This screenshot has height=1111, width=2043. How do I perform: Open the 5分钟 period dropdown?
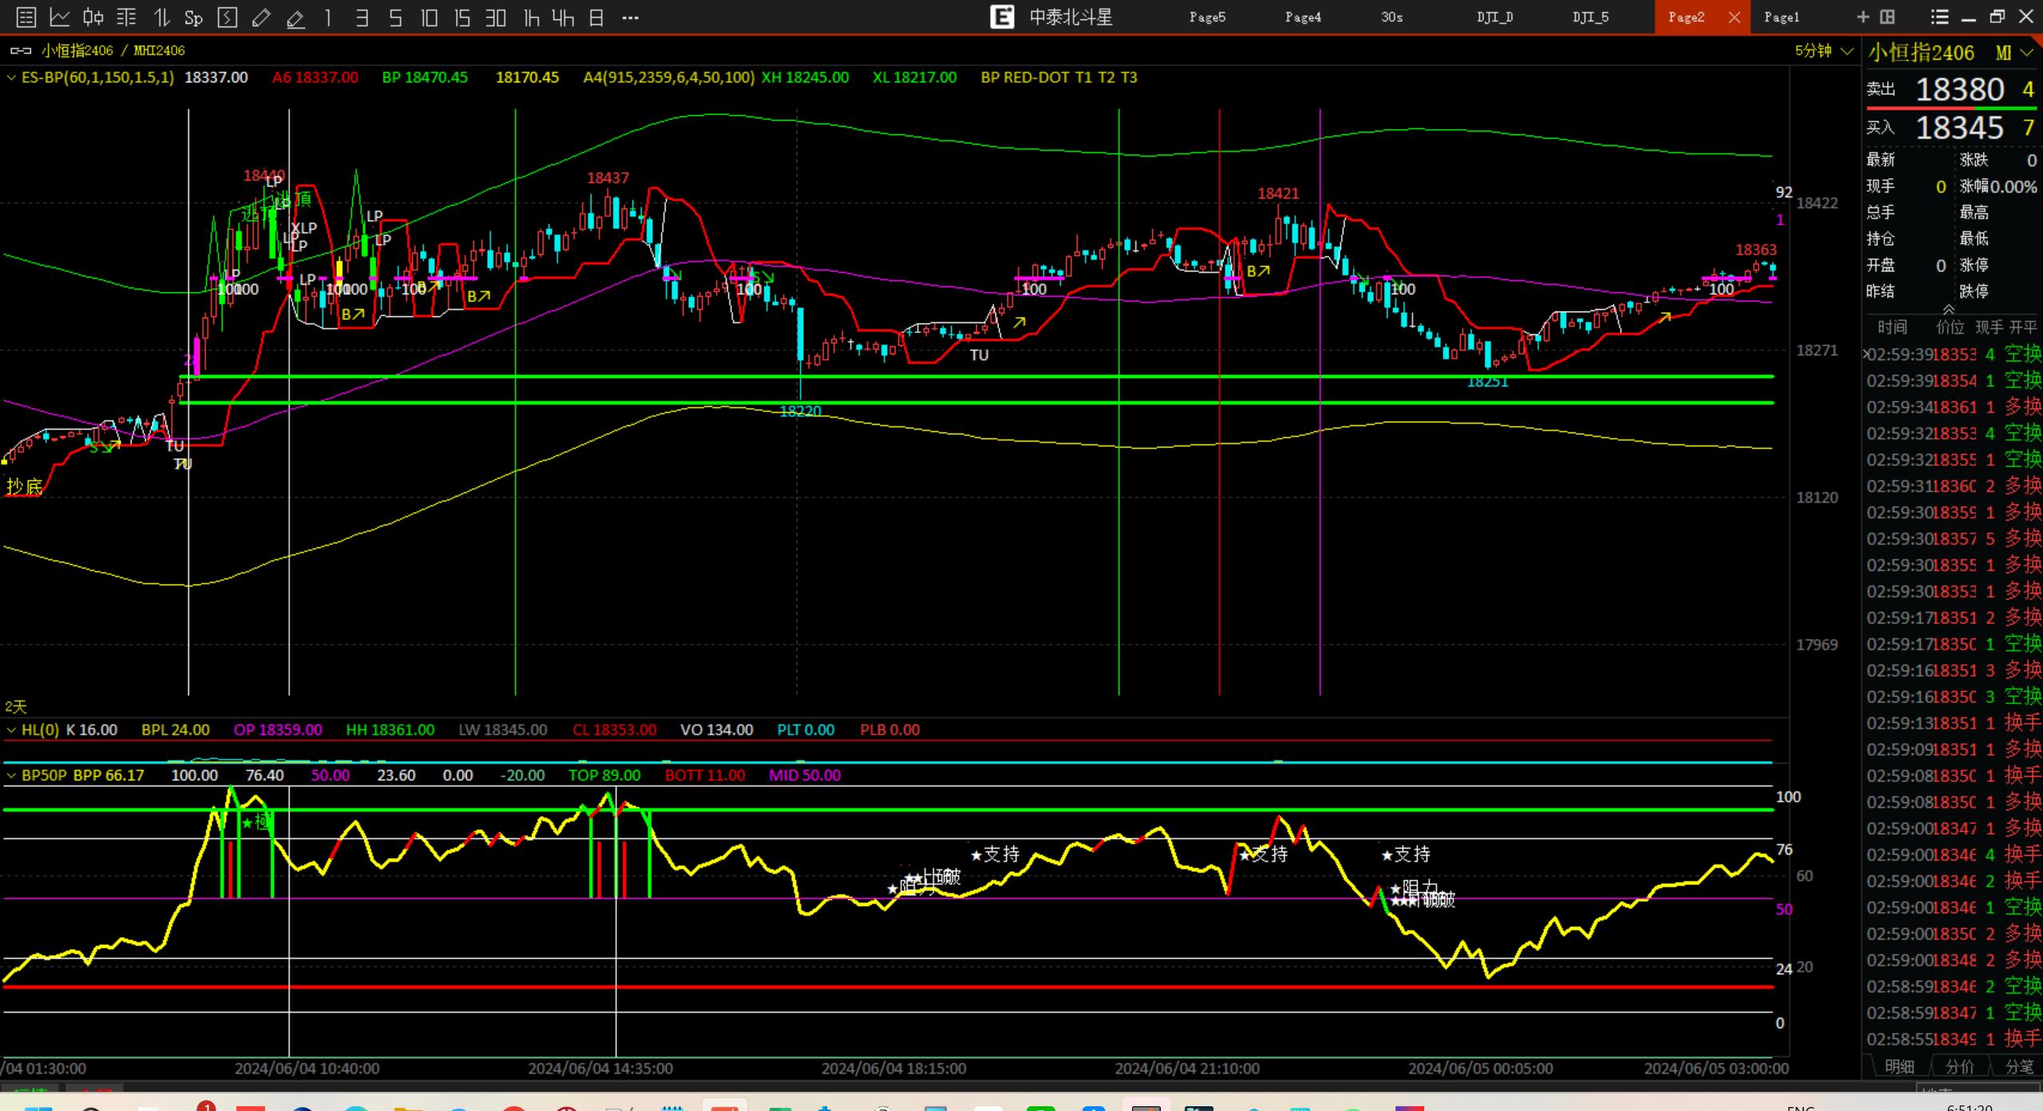[x=1823, y=51]
